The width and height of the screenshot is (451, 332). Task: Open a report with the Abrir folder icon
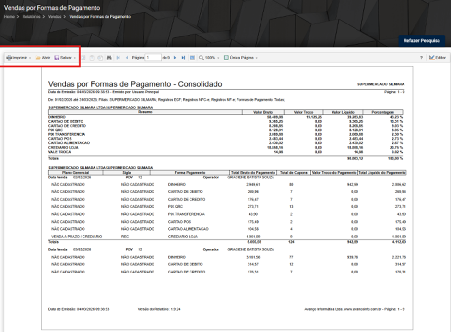tap(38, 58)
